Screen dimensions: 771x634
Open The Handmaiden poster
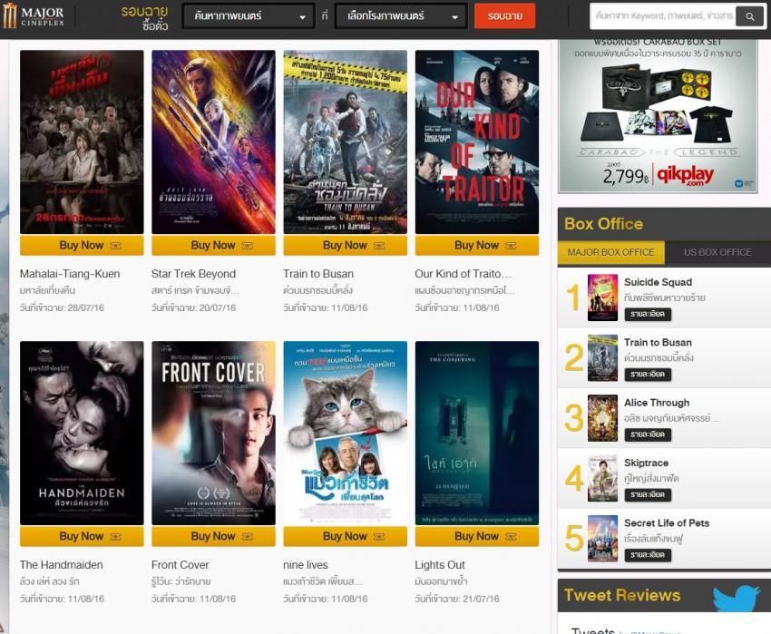tap(82, 433)
